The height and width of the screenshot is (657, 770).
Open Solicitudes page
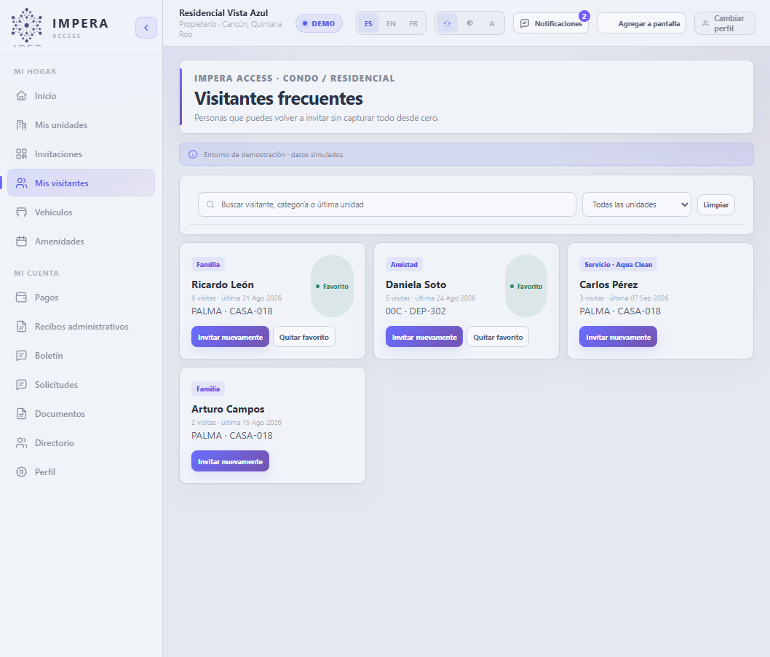coord(81,384)
